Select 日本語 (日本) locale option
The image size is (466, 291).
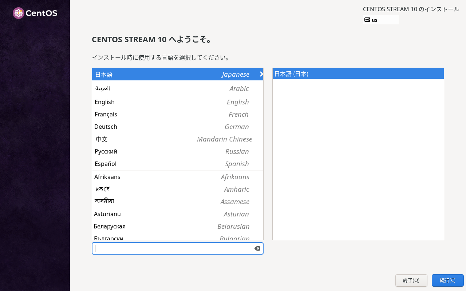[358, 74]
